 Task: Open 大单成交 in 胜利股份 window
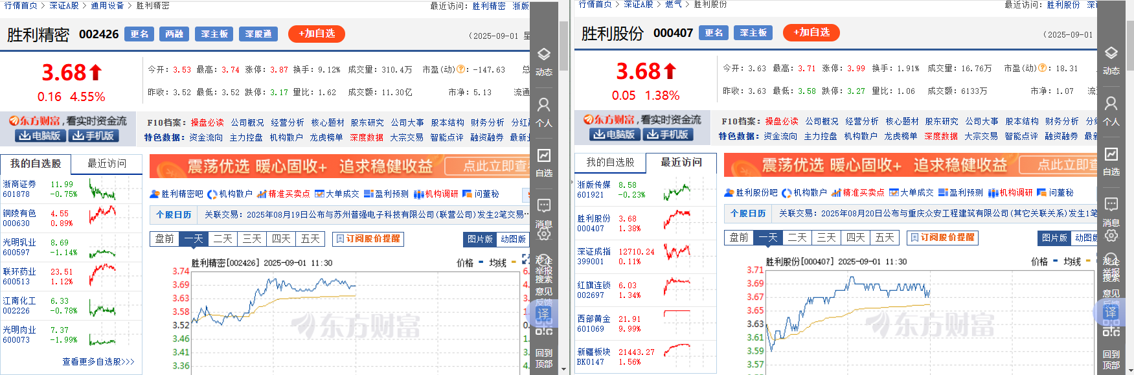point(911,192)
